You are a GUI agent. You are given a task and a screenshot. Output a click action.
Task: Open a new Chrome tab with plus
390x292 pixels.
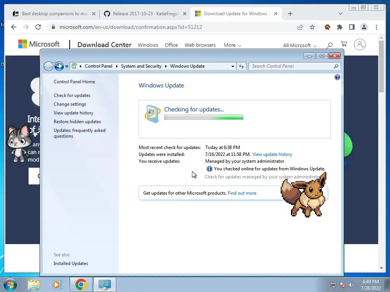290,14
